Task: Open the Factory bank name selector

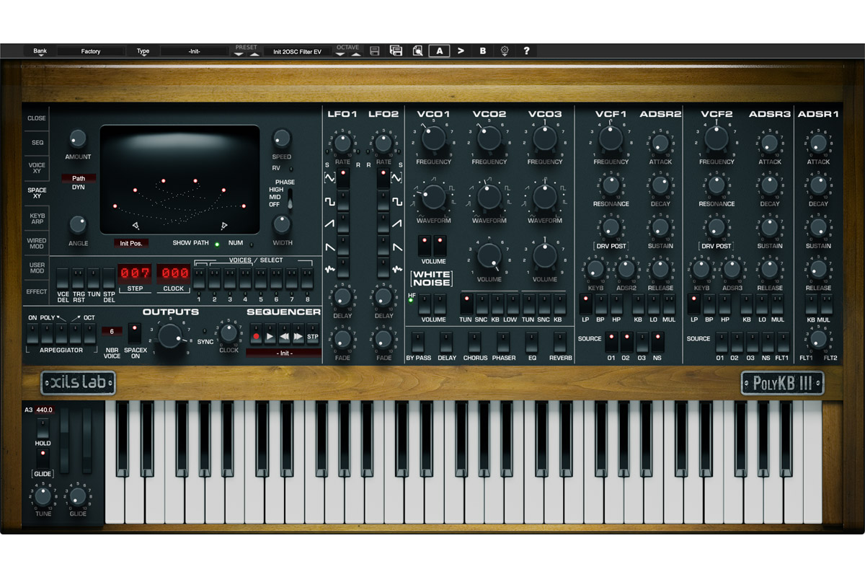Action: click(x=91, y=51)
